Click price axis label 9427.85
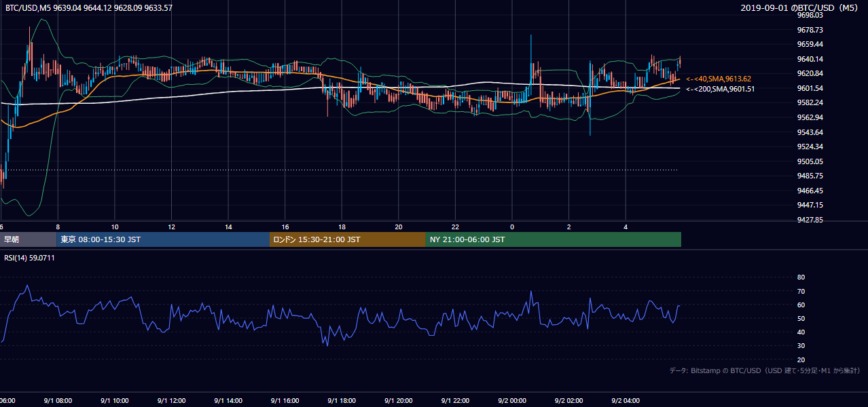 point(810,220)
